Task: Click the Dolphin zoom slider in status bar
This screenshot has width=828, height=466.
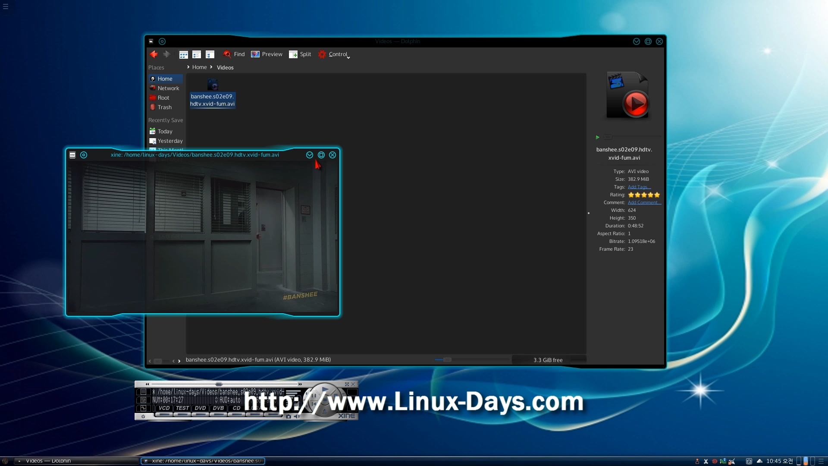Action: click(x=472, y=360)
